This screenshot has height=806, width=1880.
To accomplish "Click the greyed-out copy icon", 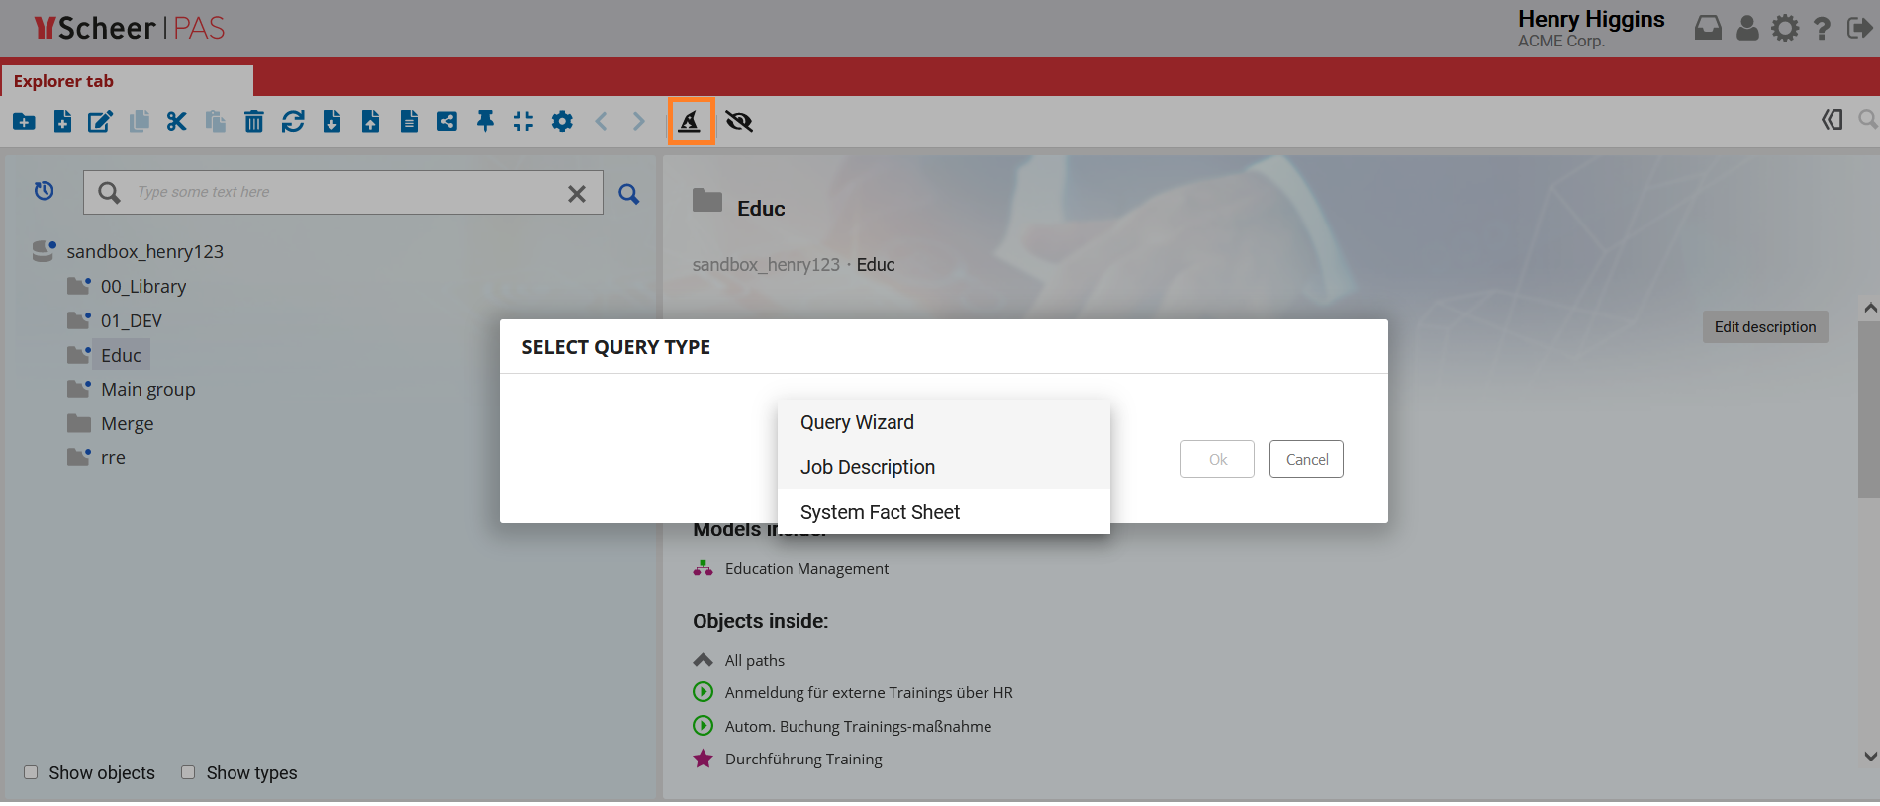I will tap(139, 121).
